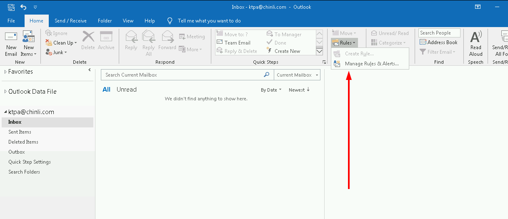This screenshot has height=219, width=508.
Task: Open the Junk dropdown menu
Action: [56, 52]
